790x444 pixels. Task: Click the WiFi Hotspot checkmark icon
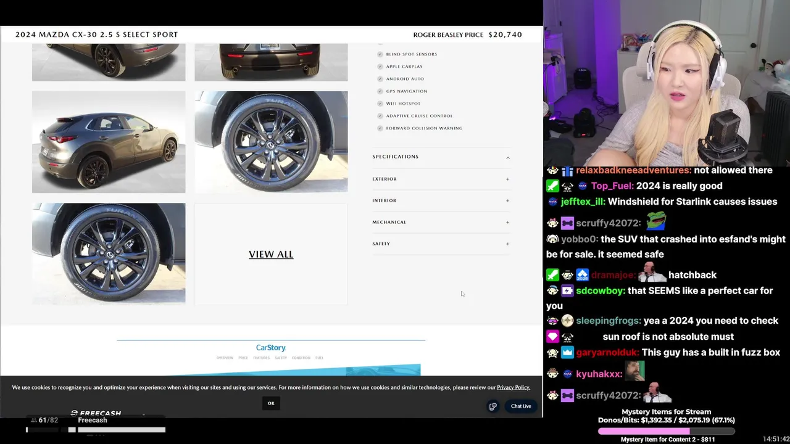[x=380, y=104]
